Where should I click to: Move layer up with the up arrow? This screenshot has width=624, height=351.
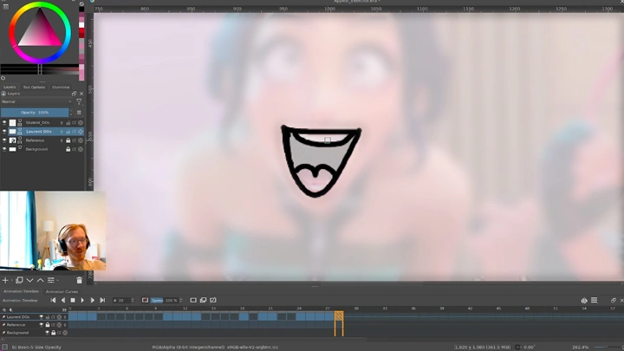coord(40,280)
